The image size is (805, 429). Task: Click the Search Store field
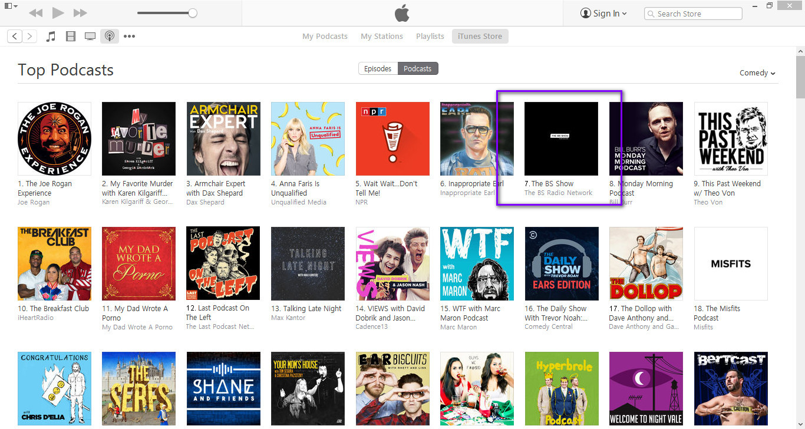pyautogui.click(x=693, y=14)
